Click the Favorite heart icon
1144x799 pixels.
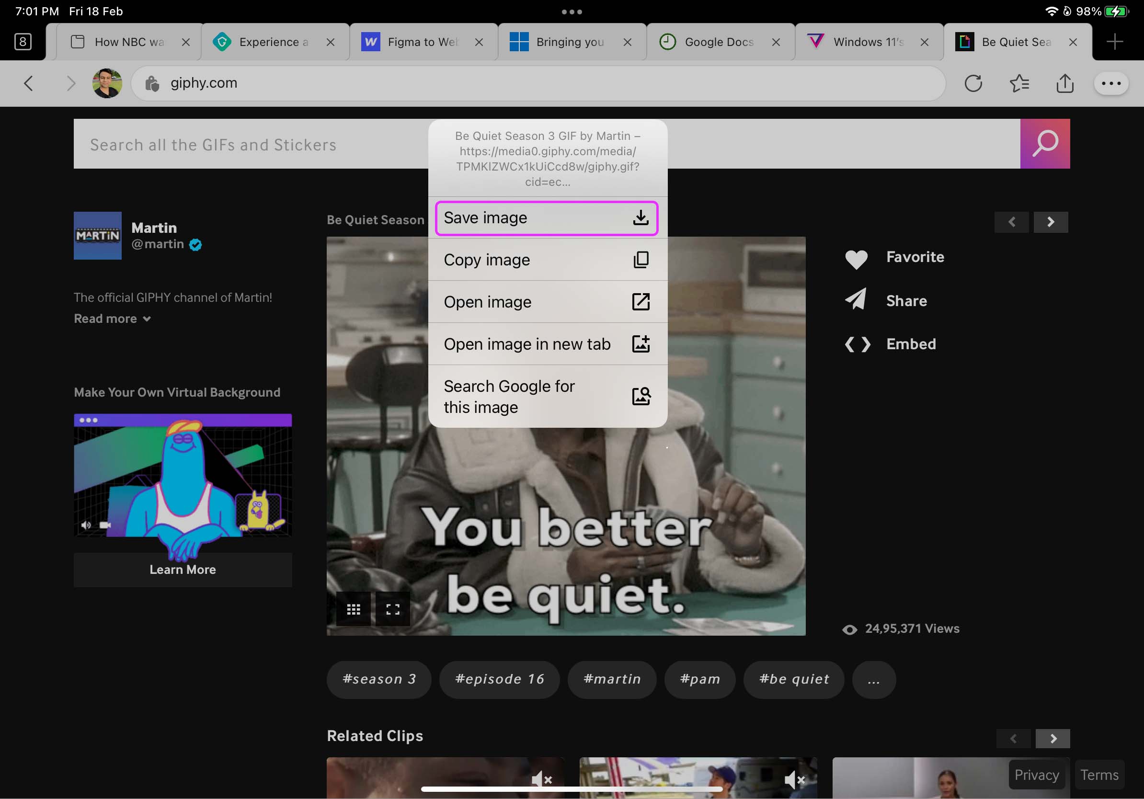coord(856,259)
